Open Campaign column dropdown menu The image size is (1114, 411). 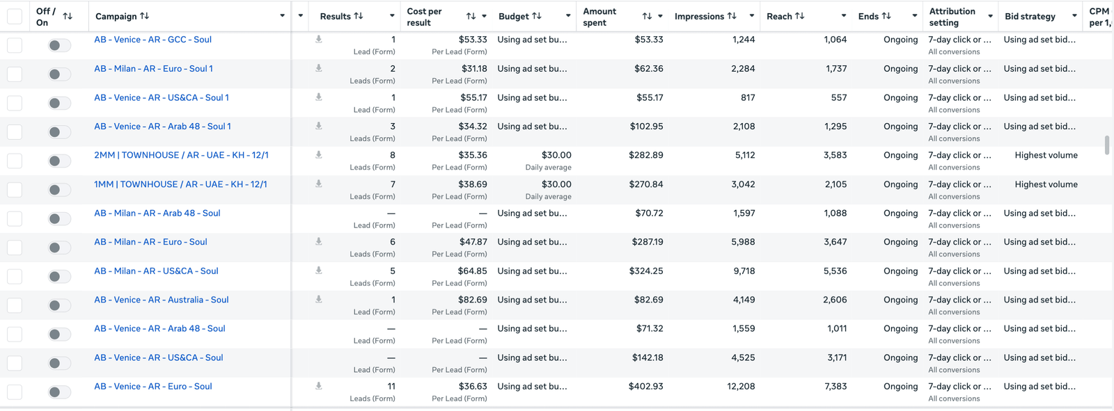282,16
